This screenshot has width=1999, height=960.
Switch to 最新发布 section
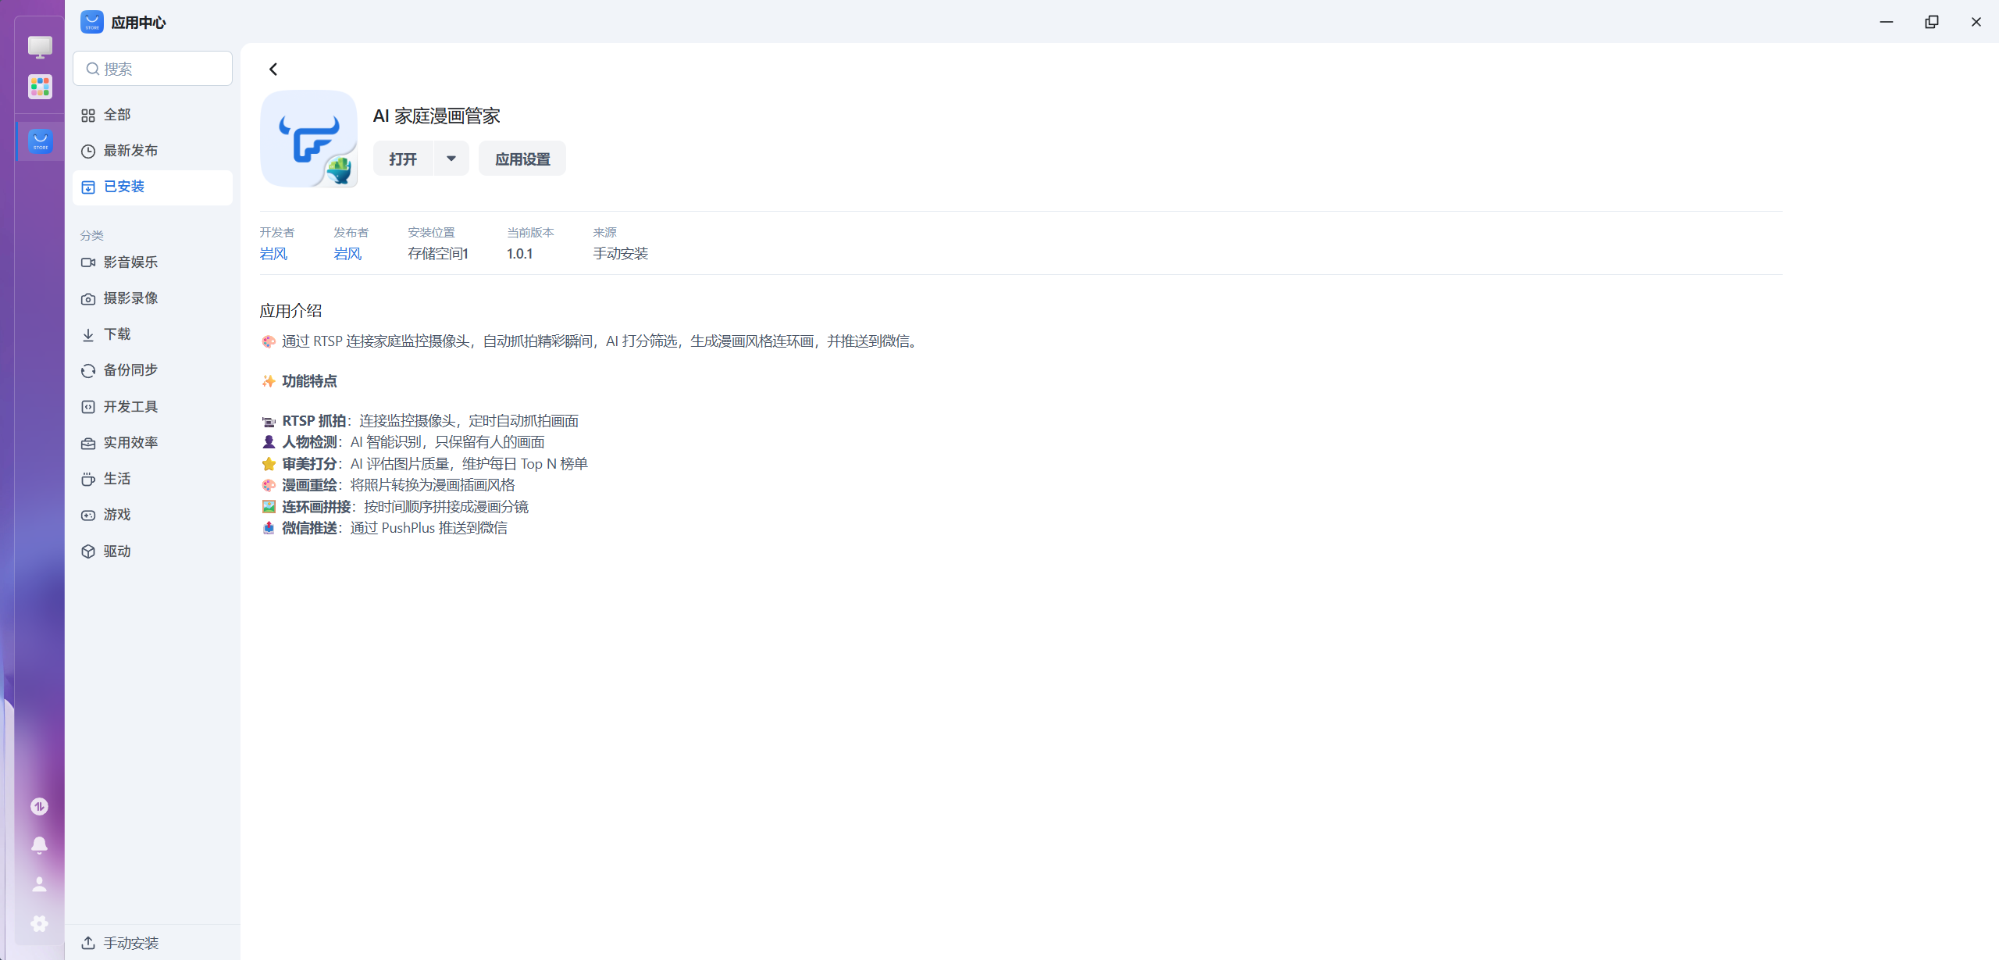point(130,151)
